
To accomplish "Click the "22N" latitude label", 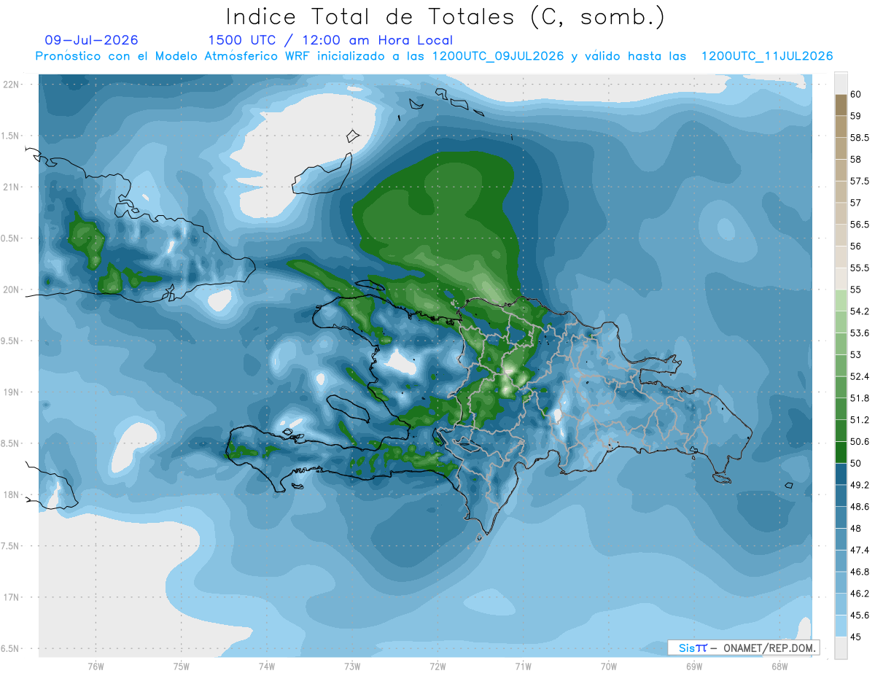I will [12, 84].
